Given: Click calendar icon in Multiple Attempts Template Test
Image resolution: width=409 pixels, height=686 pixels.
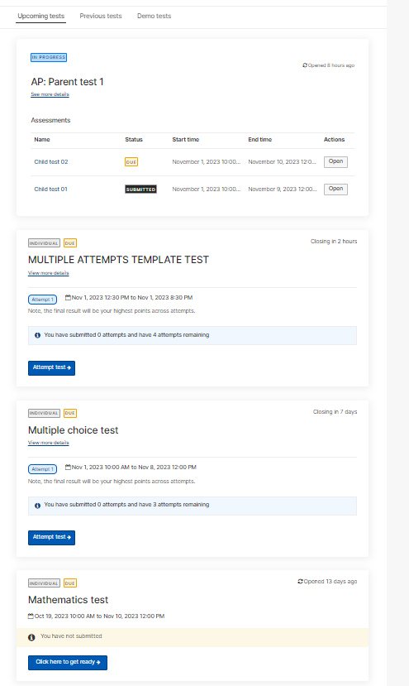Looking at the screenshot, I should (68, 298).
